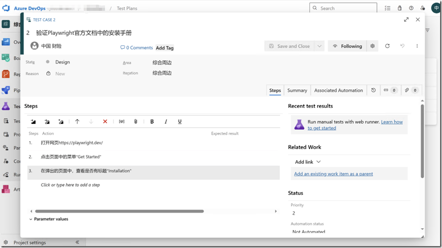Image resolution: width=442 pixels, height=248 pixels.
Task: Click the Azure DevOps logo icon
Action: [6, 8]
